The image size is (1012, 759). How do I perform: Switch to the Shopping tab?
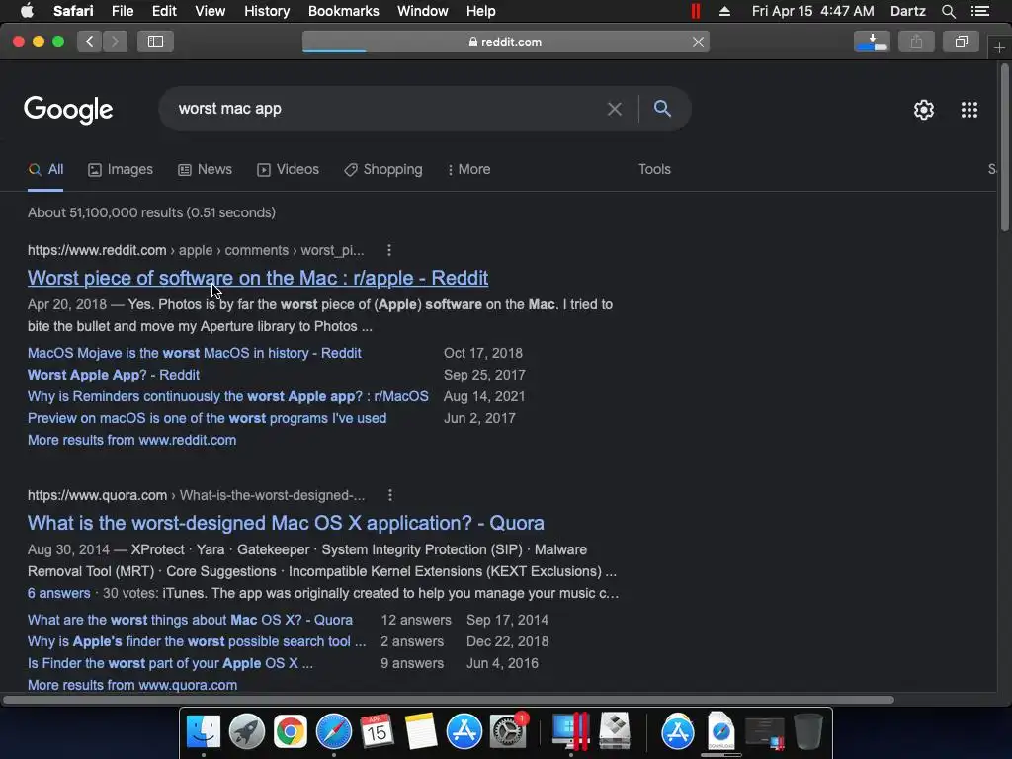pyautogui.click(x=383, y=169)
